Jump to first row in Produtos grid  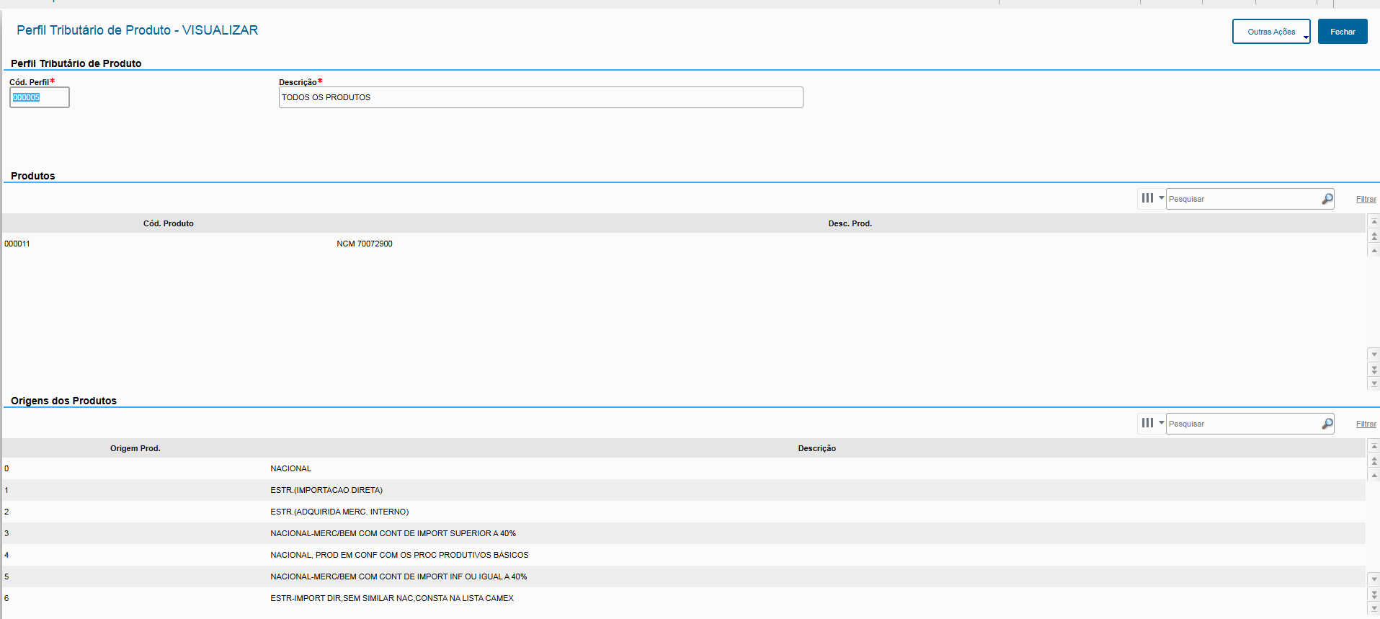pyautogui.click(x=1374, y=221)
